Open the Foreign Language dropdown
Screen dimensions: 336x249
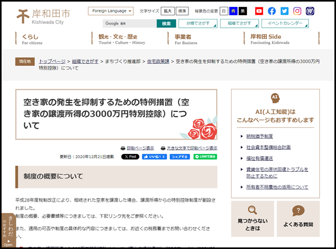(x=111, y=11)
